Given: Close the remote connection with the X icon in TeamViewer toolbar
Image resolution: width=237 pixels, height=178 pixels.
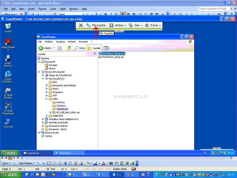Looking at the screenshot, I should (x=81, y=25).
